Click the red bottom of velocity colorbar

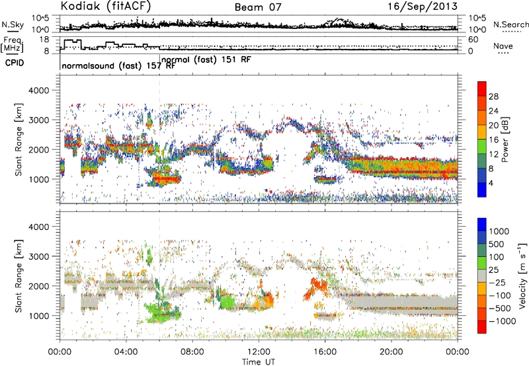tap(482, 327)
